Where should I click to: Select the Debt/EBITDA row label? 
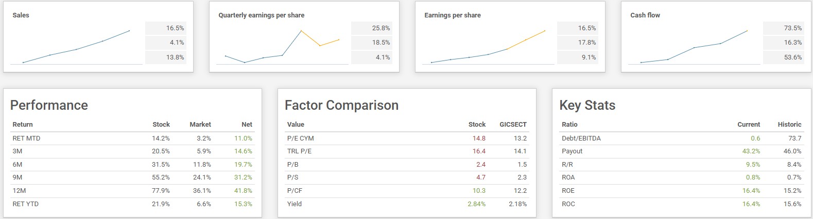tap(581, 138)
